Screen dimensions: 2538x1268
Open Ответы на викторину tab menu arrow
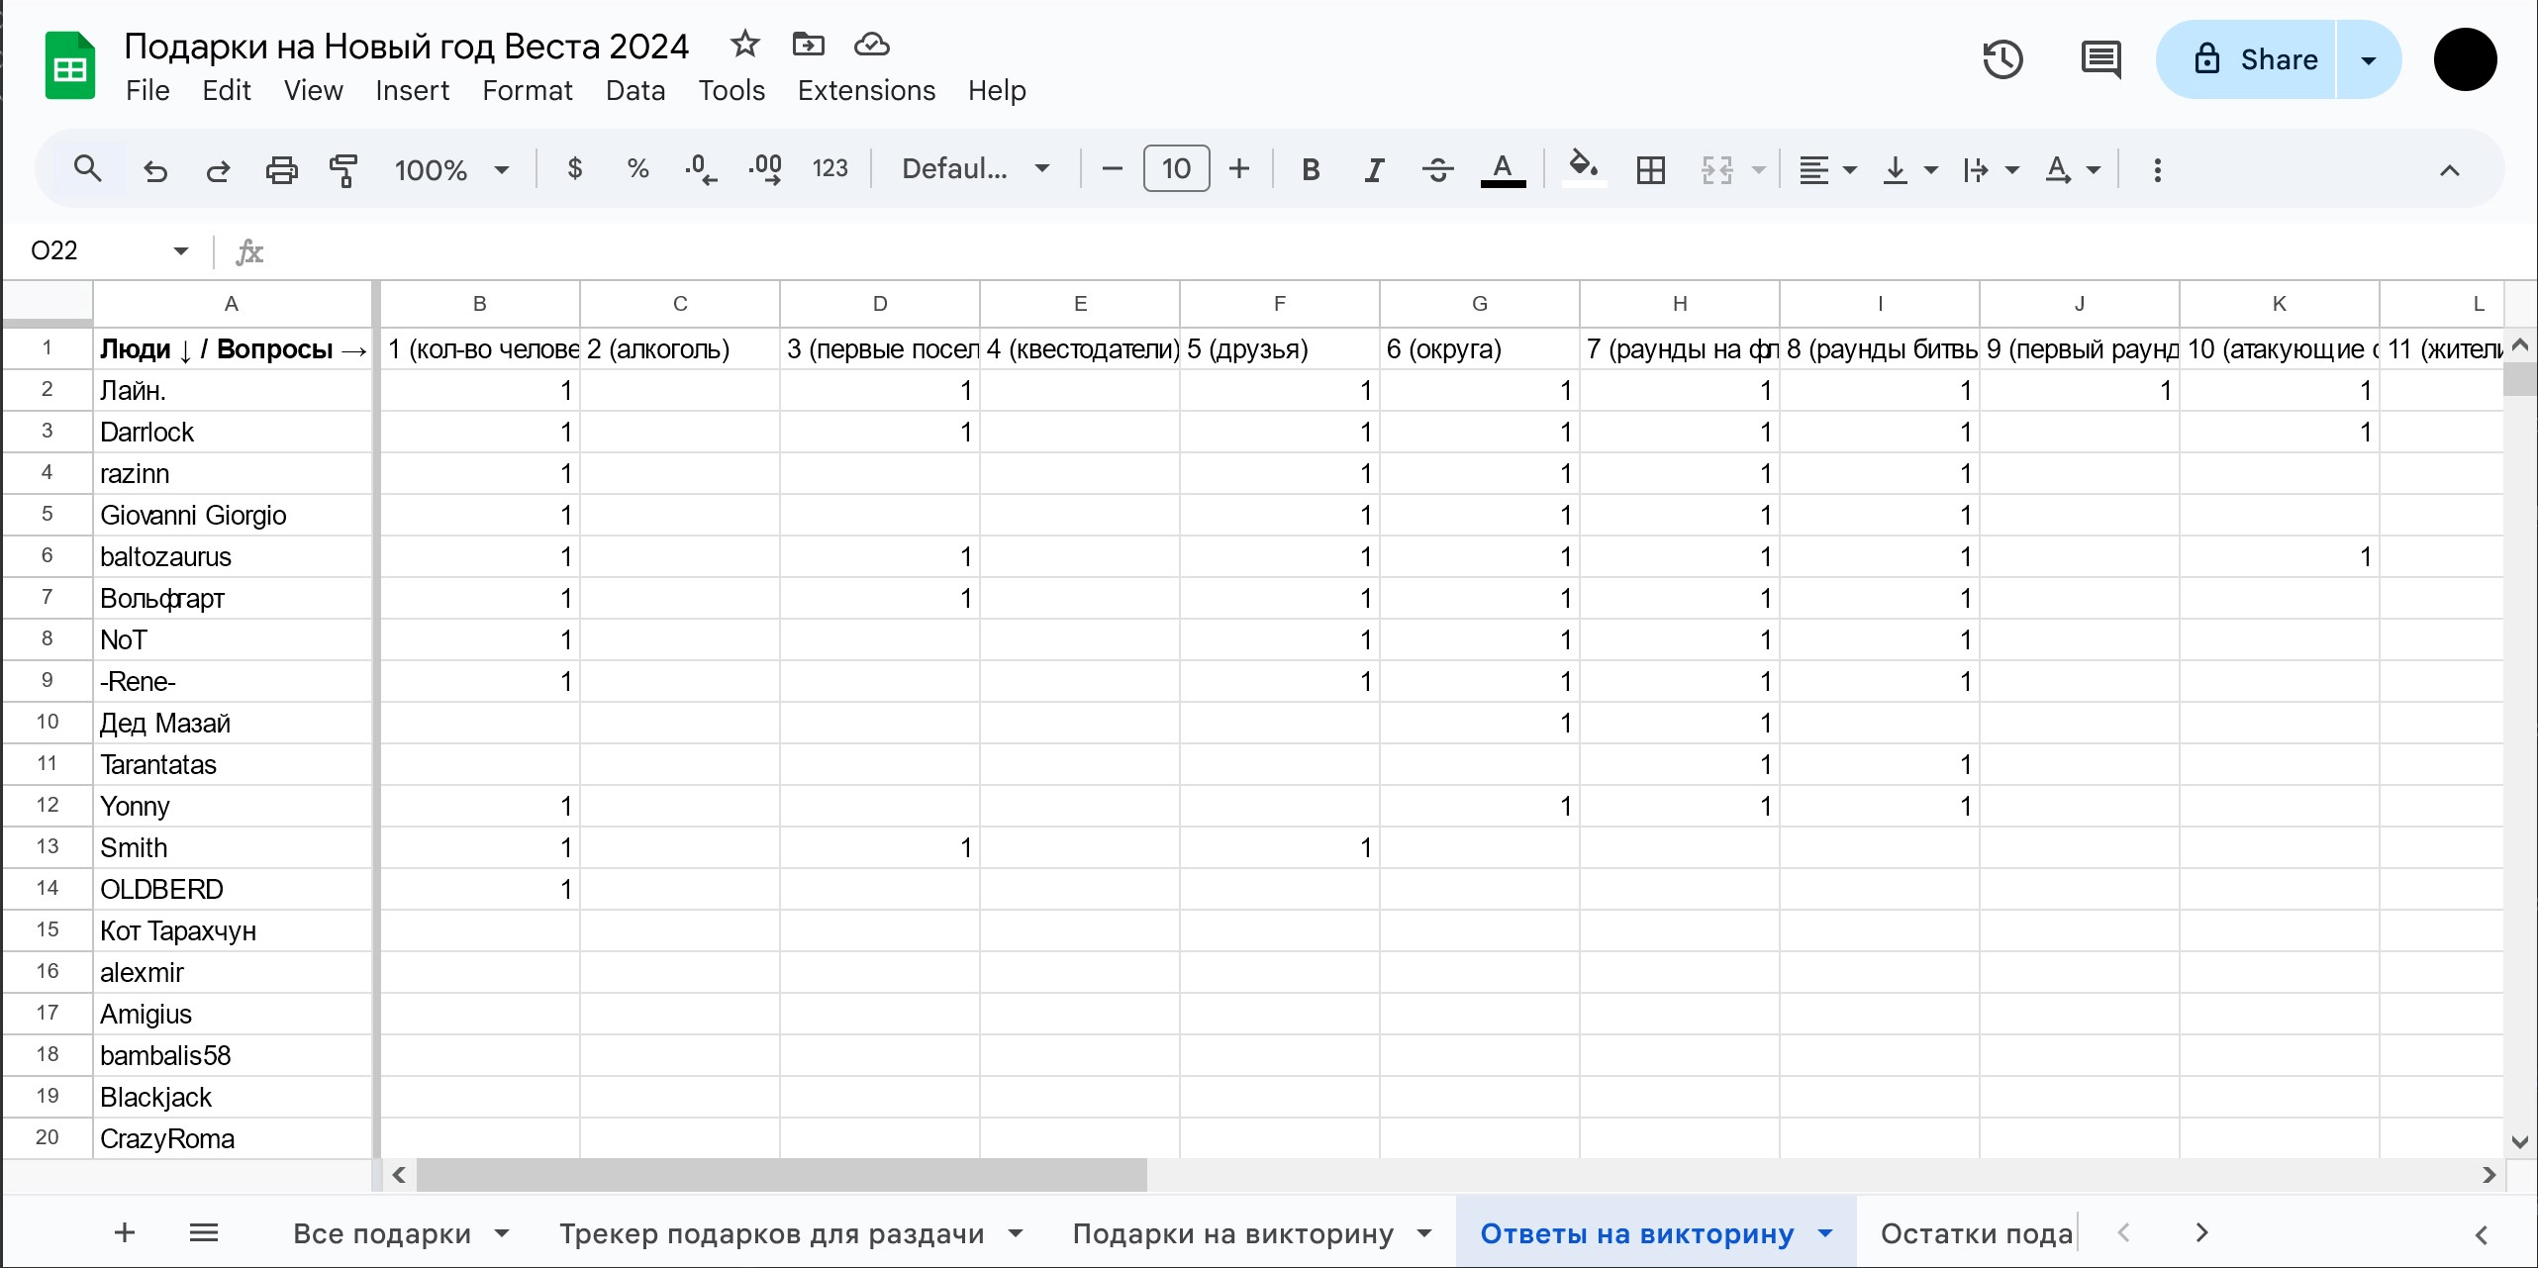pos(1825,1233)
